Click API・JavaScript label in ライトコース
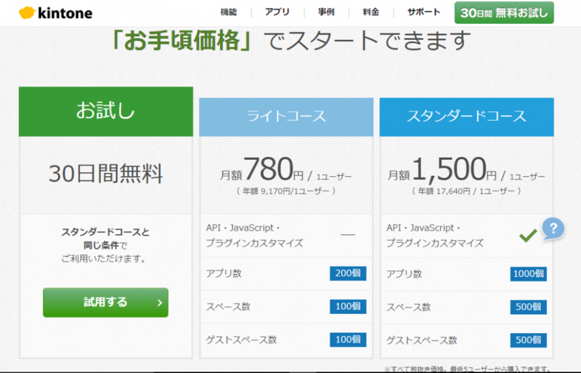 pyautogui.click(x=255, y=236)
